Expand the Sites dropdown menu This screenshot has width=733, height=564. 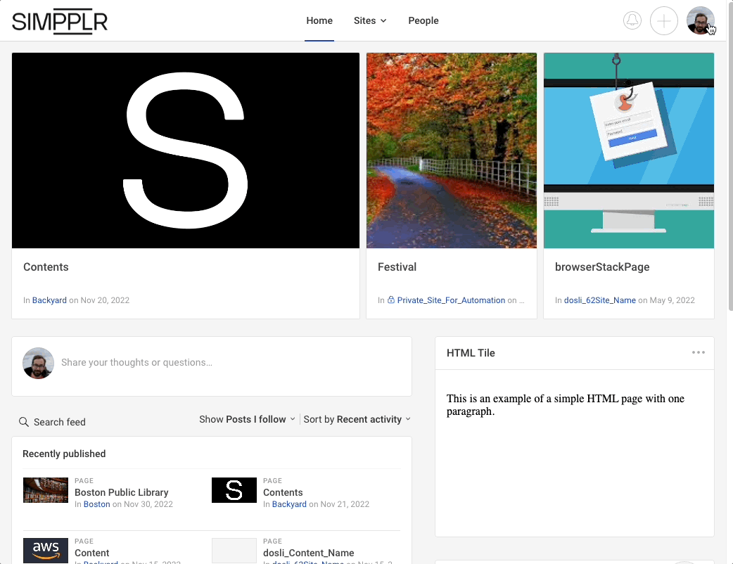(x=370, y=20)
